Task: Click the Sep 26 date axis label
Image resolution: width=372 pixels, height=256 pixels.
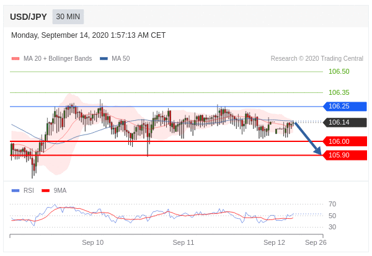Action: pos(316,242)
